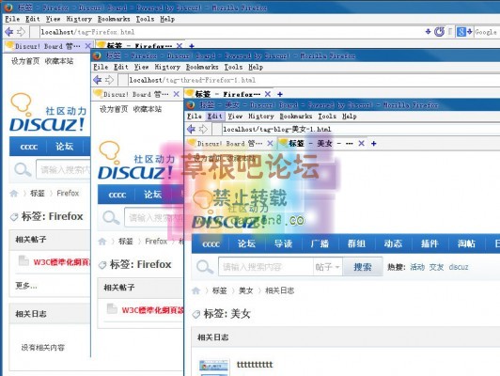Viewport: 500px width, 376px height.
Task: Click Reload icon in rear Firefox window
Action: 439,32
